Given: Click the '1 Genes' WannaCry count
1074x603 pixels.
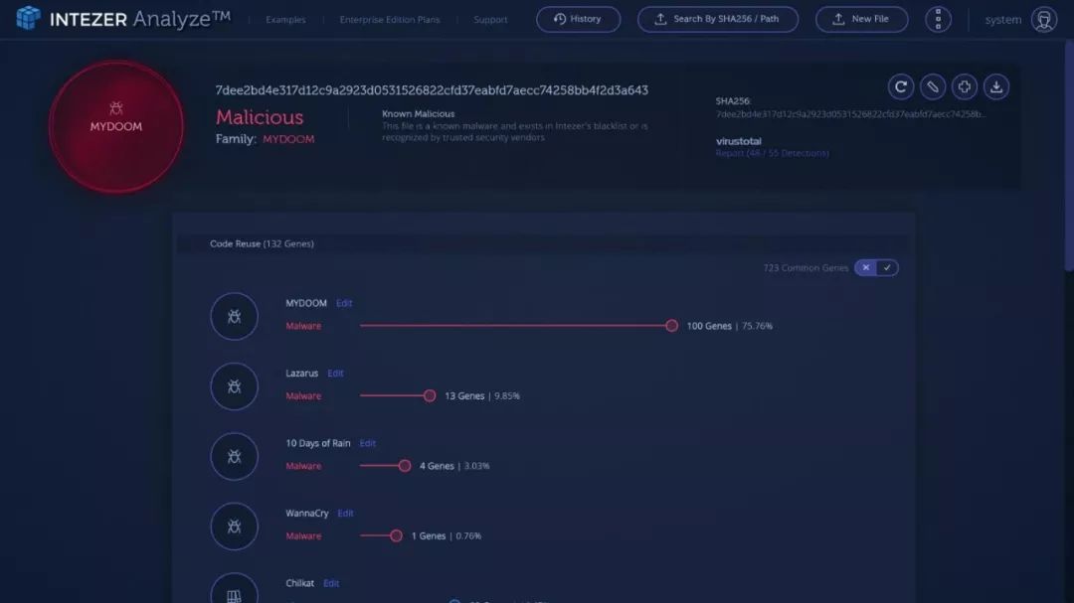Looking at the screenshot, I should pyautogui.click(x=428, y=535).
